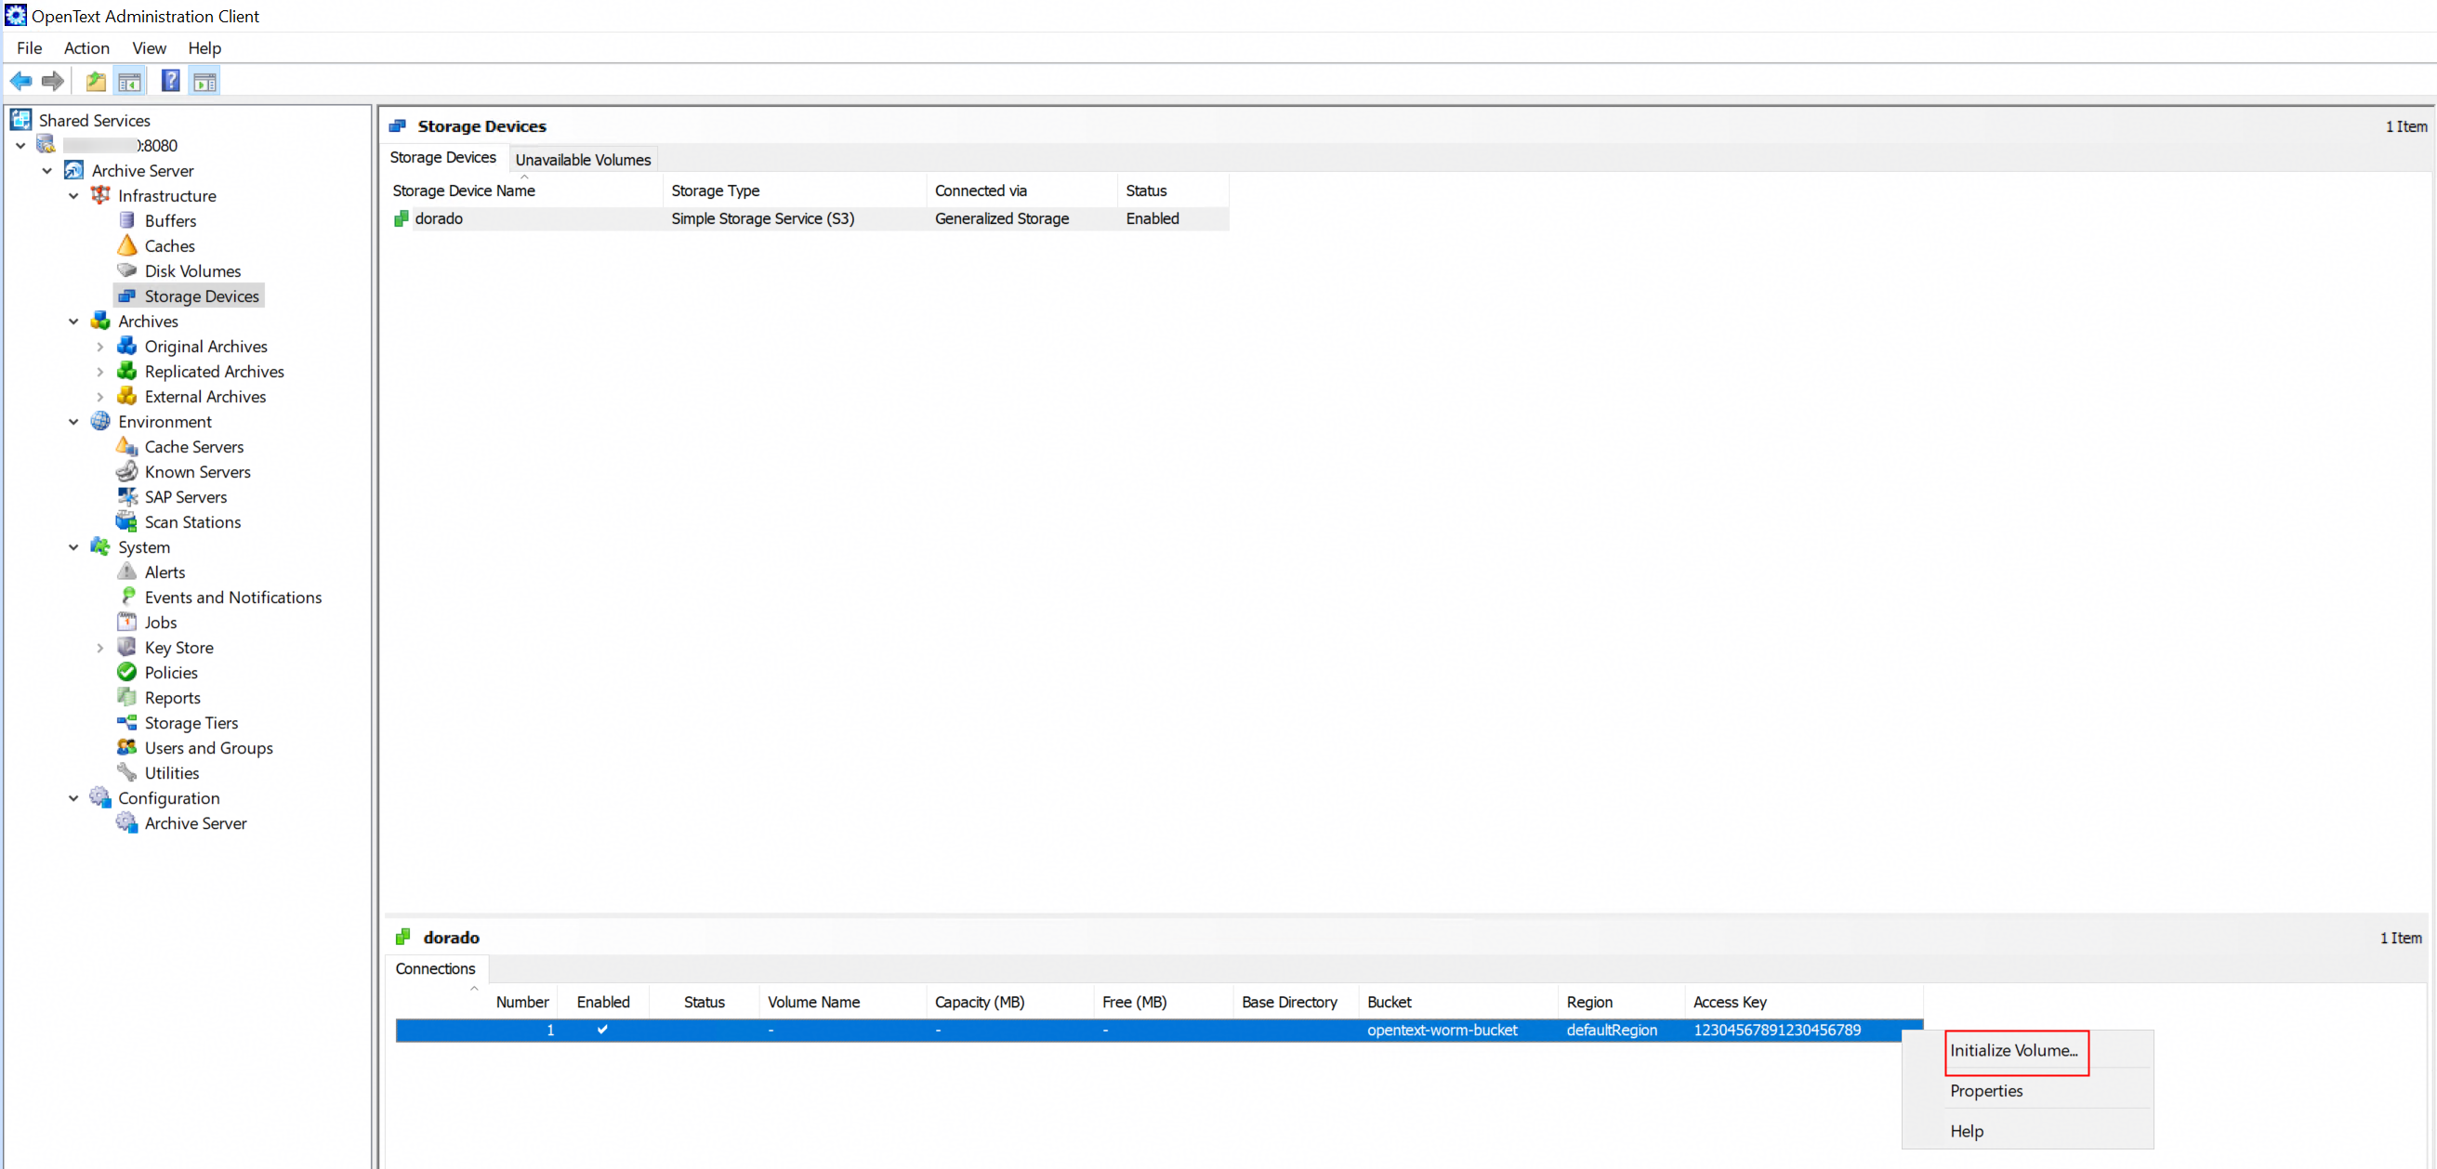The height and width of the screenshot is (1169, 2437).
Task: Open the File menu
Action: tap(30, 48)
